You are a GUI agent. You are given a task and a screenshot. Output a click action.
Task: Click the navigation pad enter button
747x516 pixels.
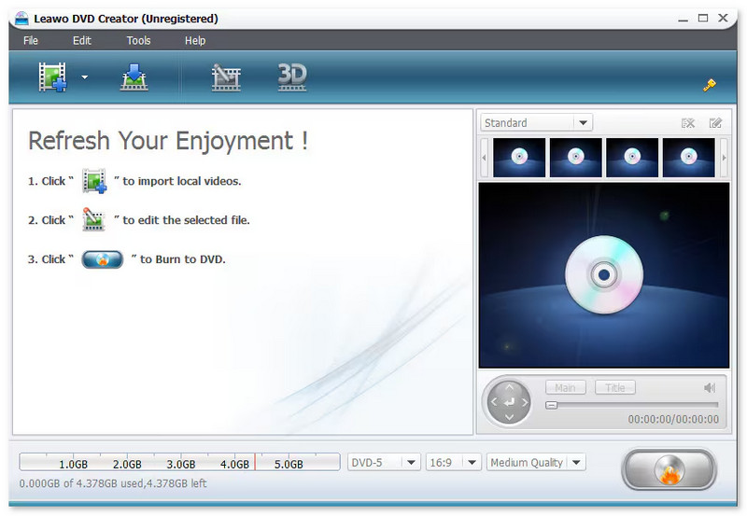[509, 402]
